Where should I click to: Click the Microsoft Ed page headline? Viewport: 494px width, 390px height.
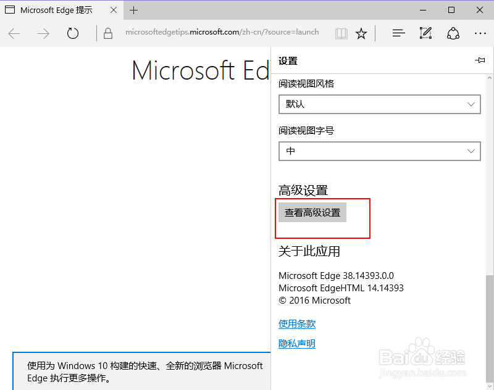(x=201, y=70)
